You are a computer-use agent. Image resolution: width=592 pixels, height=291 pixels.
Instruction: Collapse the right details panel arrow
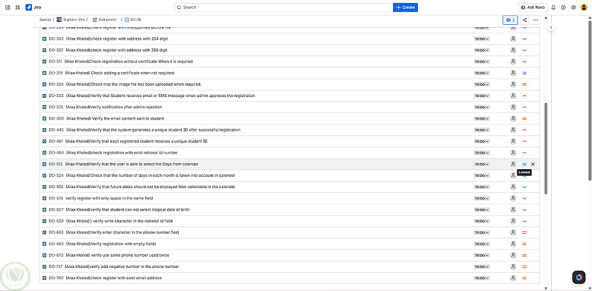[x=551, y=27]
